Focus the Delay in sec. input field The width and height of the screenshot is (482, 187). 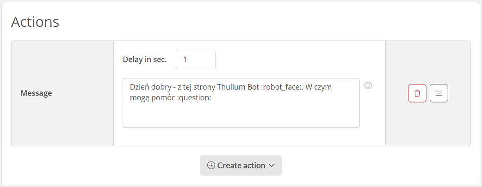click(196, 60)
